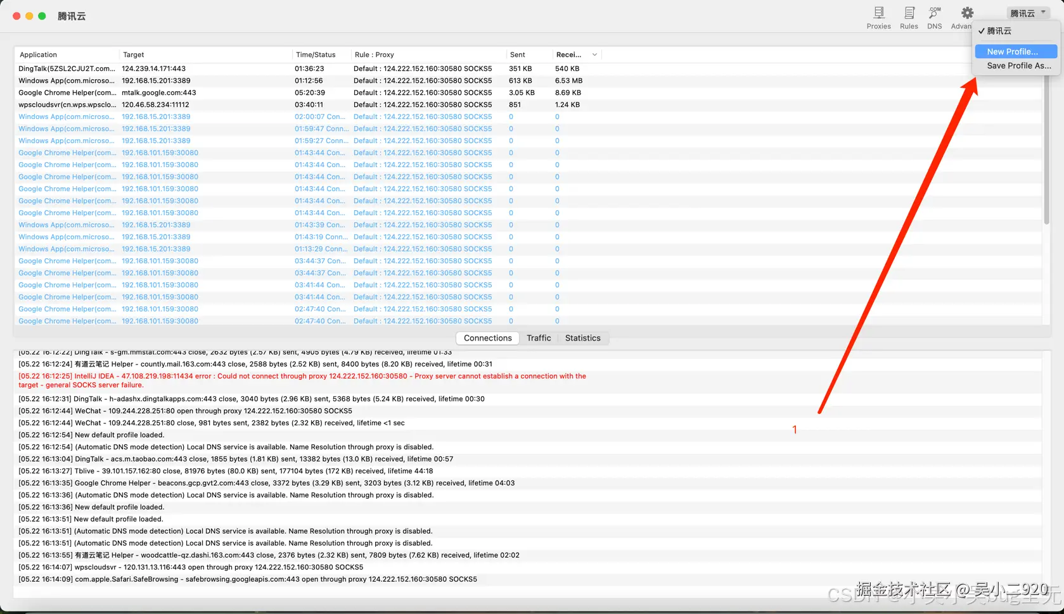Open the DNS toolbar icon
This screenshot has width=1064, height=614.
934,18
